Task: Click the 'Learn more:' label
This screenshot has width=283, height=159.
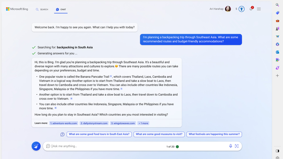Action: [41, 123]
